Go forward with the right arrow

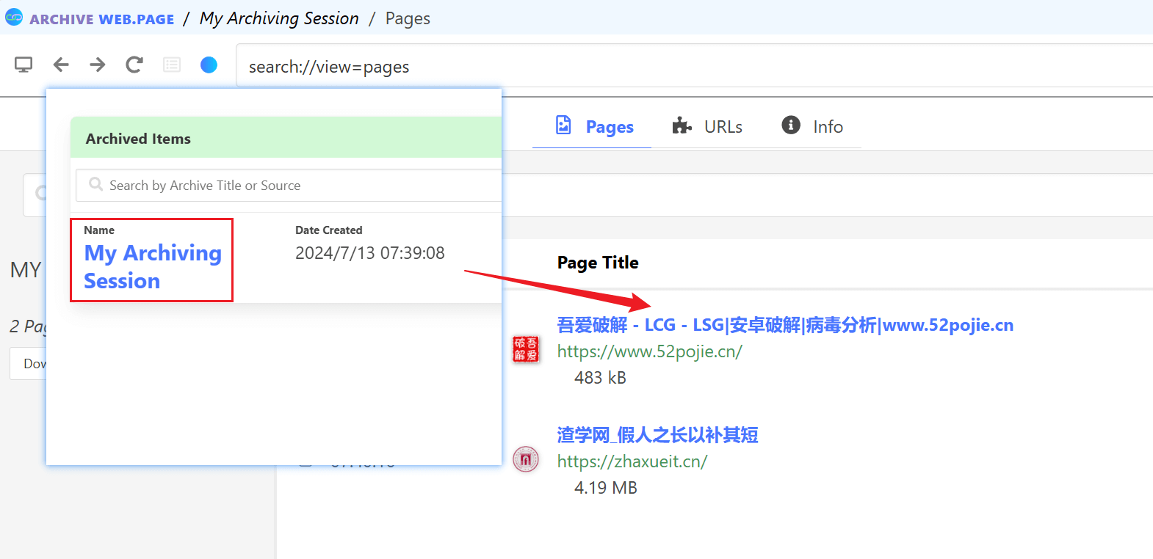click(x=98, y=65)
